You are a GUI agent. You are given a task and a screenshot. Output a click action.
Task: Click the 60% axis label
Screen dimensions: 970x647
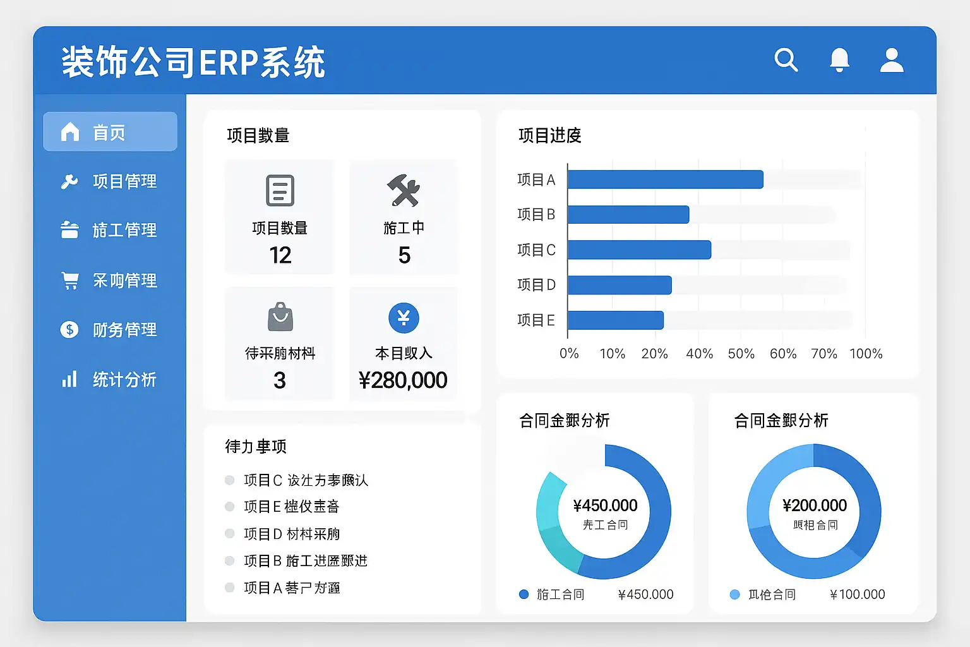[783, 354]
